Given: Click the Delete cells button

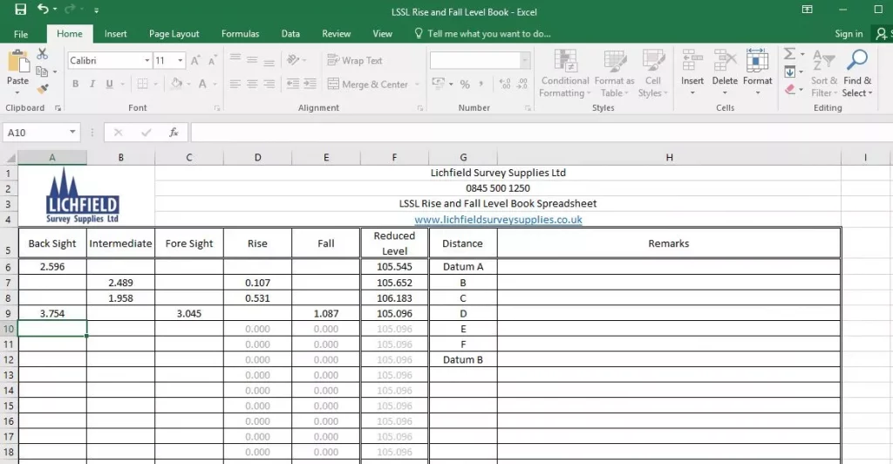Looking at the screenshot, I should pos(725,72).
